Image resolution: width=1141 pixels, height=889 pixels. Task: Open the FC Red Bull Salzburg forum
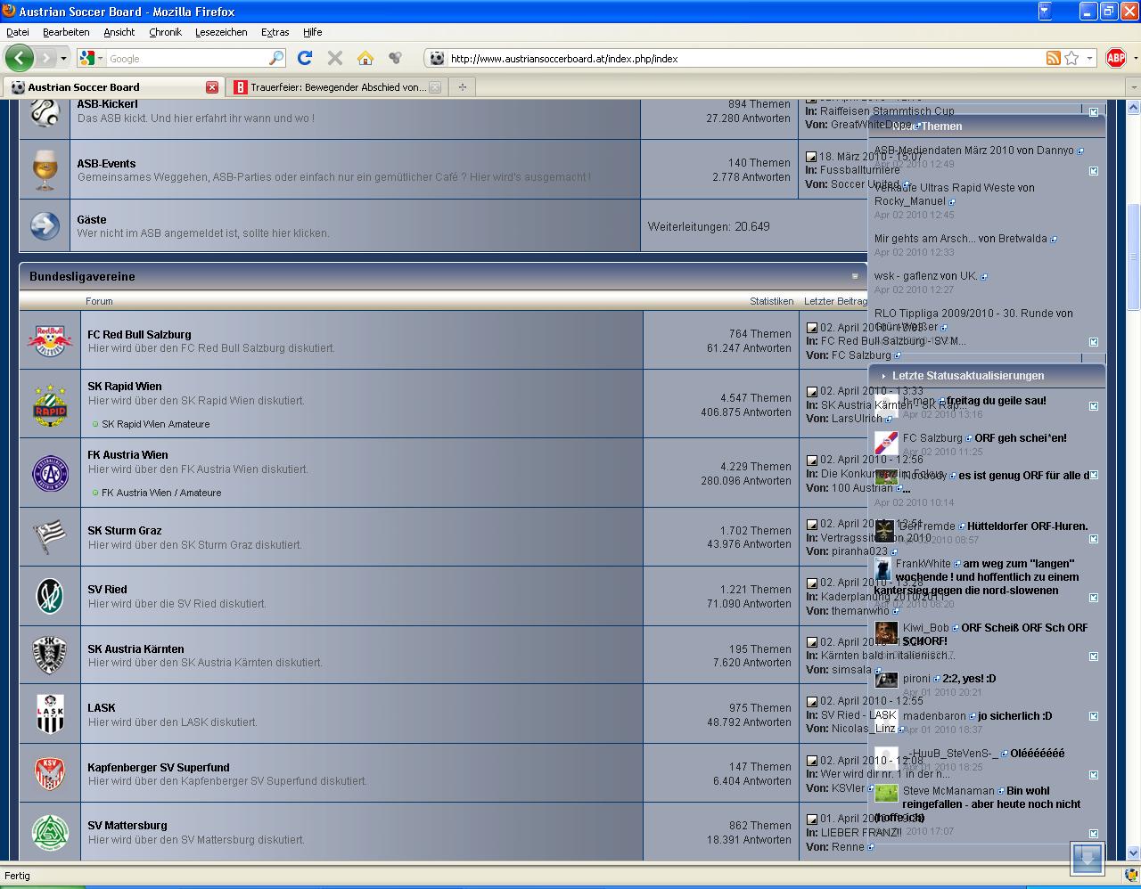139,335
